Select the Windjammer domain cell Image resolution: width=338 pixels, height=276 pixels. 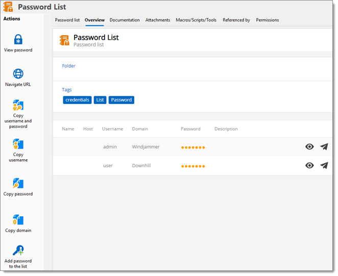(146, 147)
